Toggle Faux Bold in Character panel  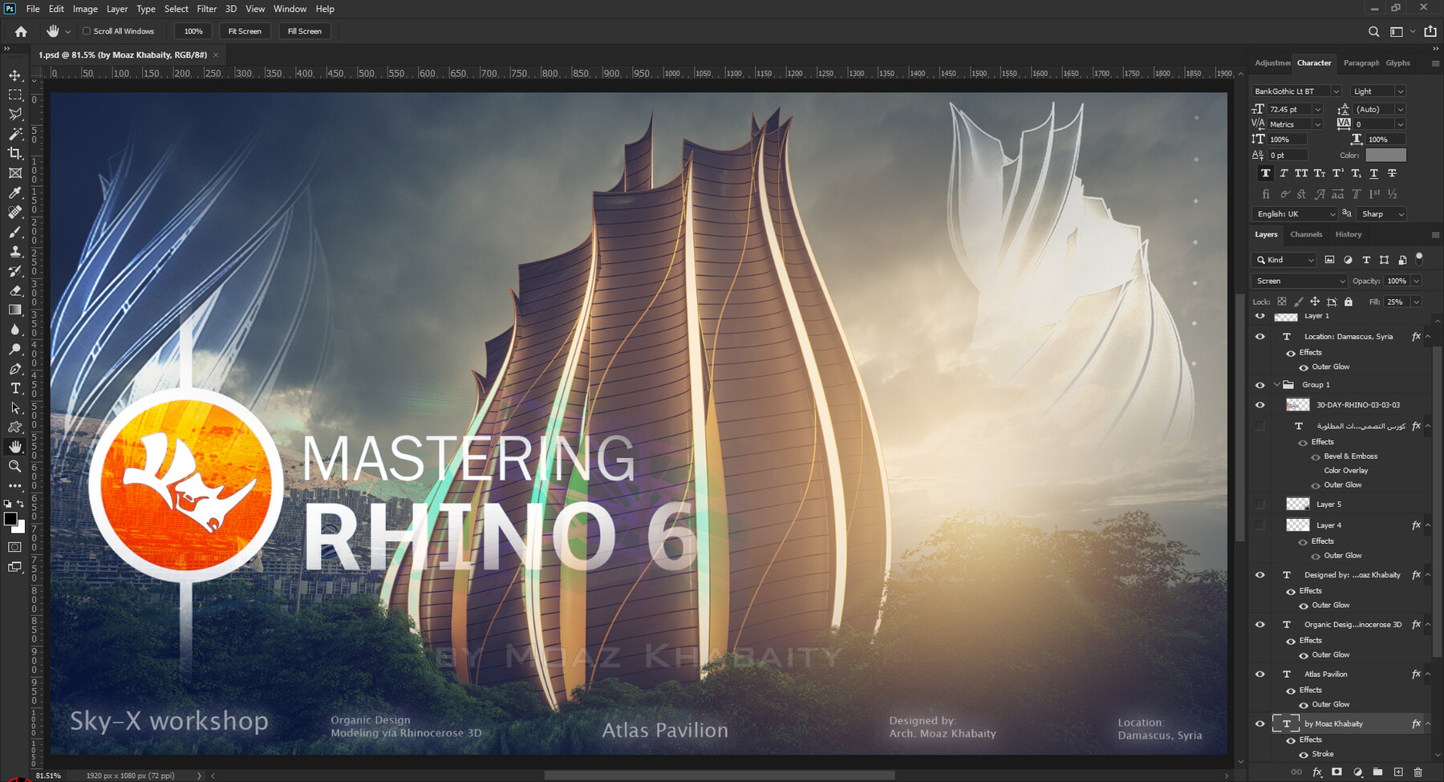click(x=1265, y=173)
